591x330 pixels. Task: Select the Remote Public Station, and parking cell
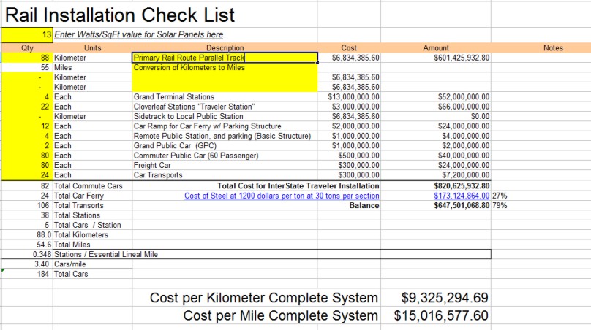pyautogui.click(x=225, y=136)
